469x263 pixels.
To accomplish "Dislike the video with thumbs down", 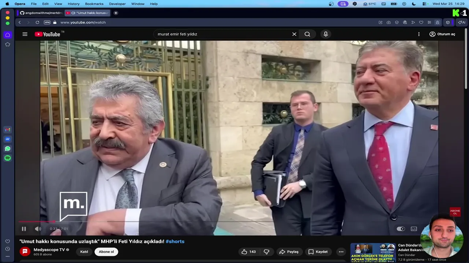I will pos(267,252).
